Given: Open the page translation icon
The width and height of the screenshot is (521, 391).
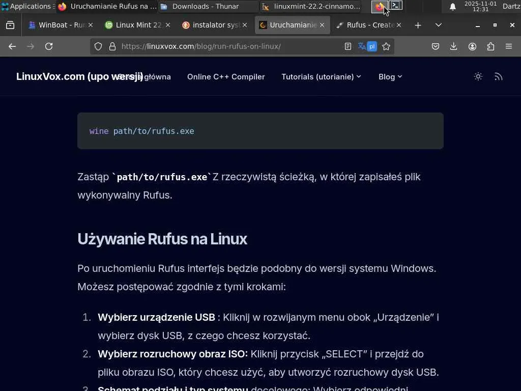Looking at the screenshot, I should tap(367, 46).
